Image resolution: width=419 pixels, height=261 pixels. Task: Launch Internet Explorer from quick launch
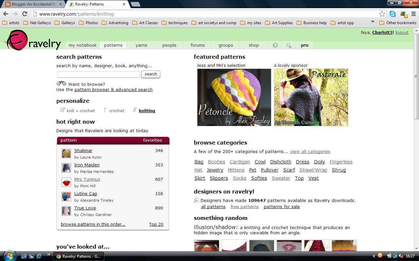tap(39, 256)
